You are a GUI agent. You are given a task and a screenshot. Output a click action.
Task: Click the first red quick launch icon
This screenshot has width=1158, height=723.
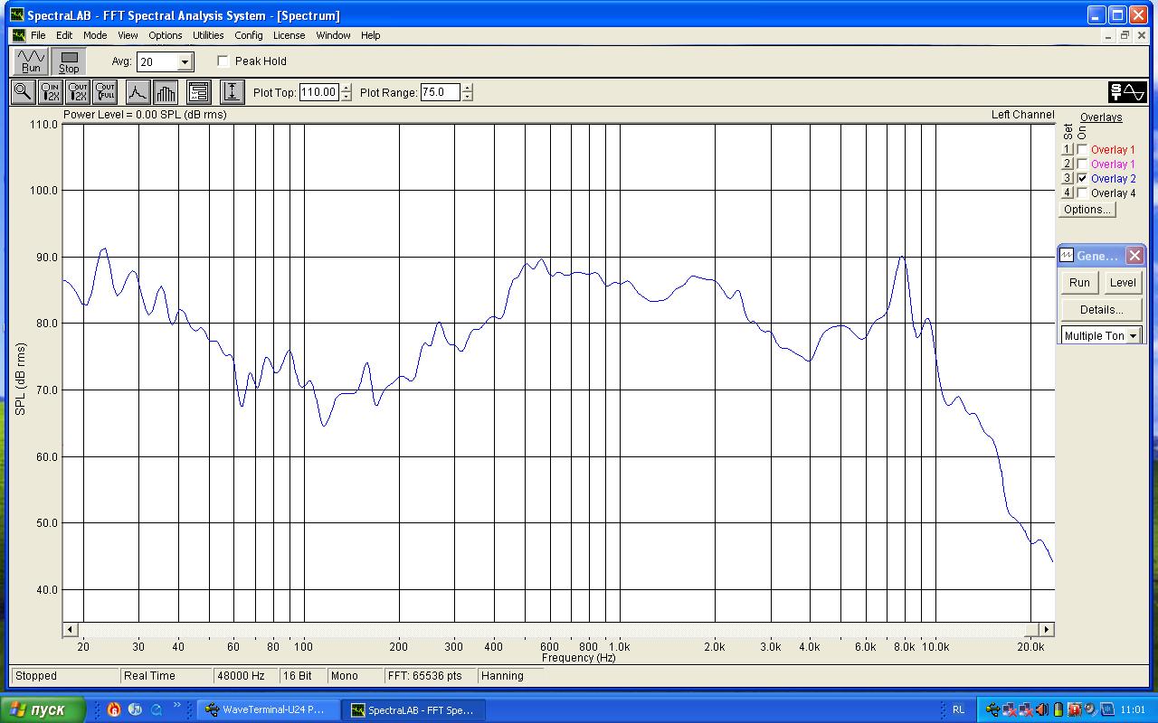pyautogui.click(x=114, y=709)
